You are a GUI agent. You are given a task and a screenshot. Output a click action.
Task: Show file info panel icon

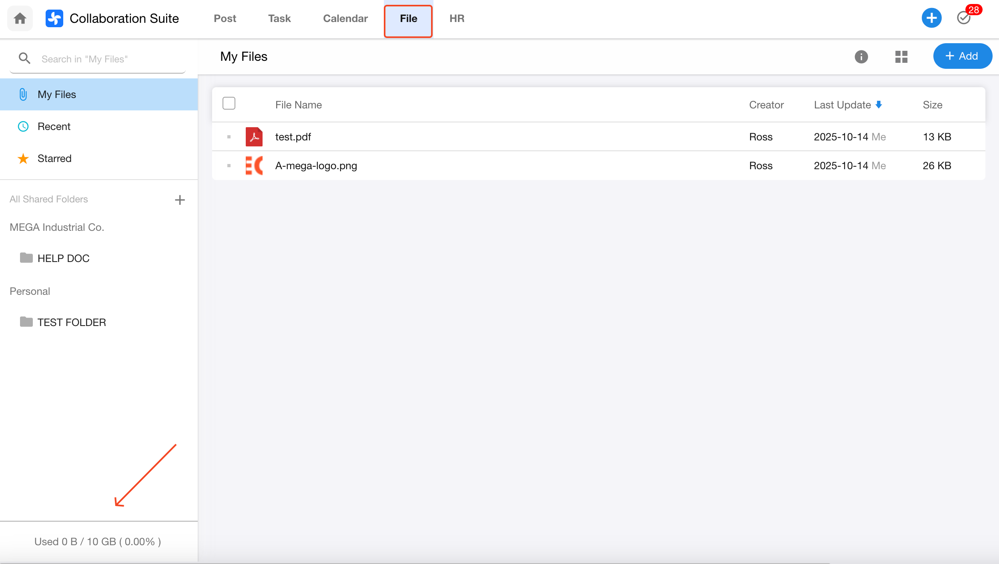pyautogui.click(x=861, y=57)
